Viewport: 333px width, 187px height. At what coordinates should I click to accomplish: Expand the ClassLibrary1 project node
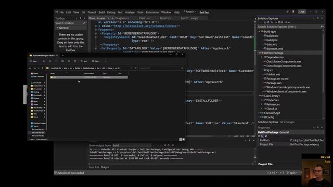(x=259, y=96)
